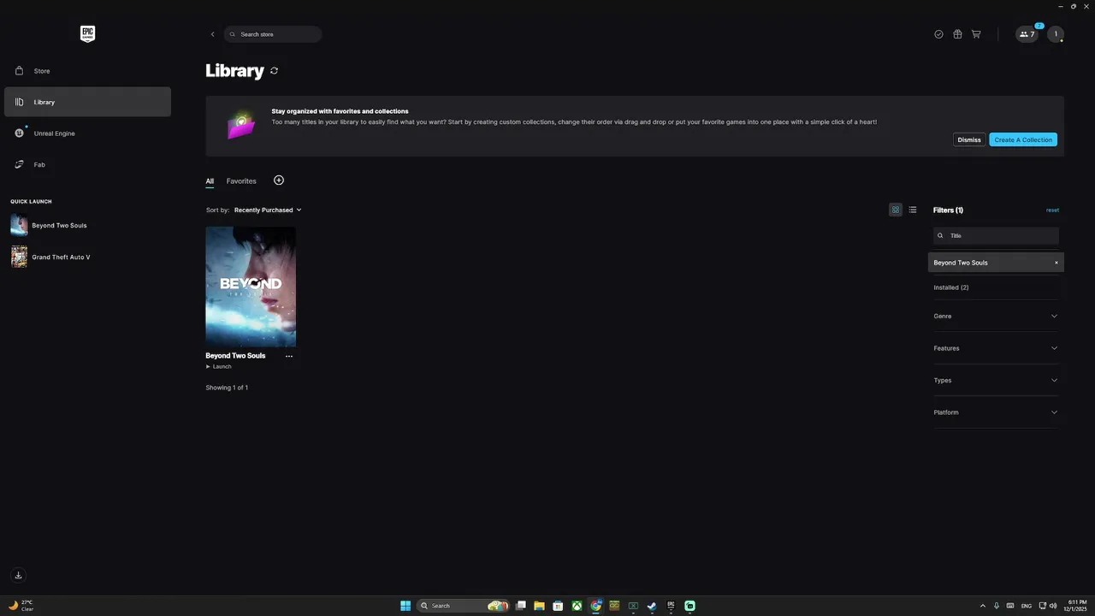Remove the Beyond Two Souls filter
This screenshot has height=616, width=1095.
[x=1056, y=263]
